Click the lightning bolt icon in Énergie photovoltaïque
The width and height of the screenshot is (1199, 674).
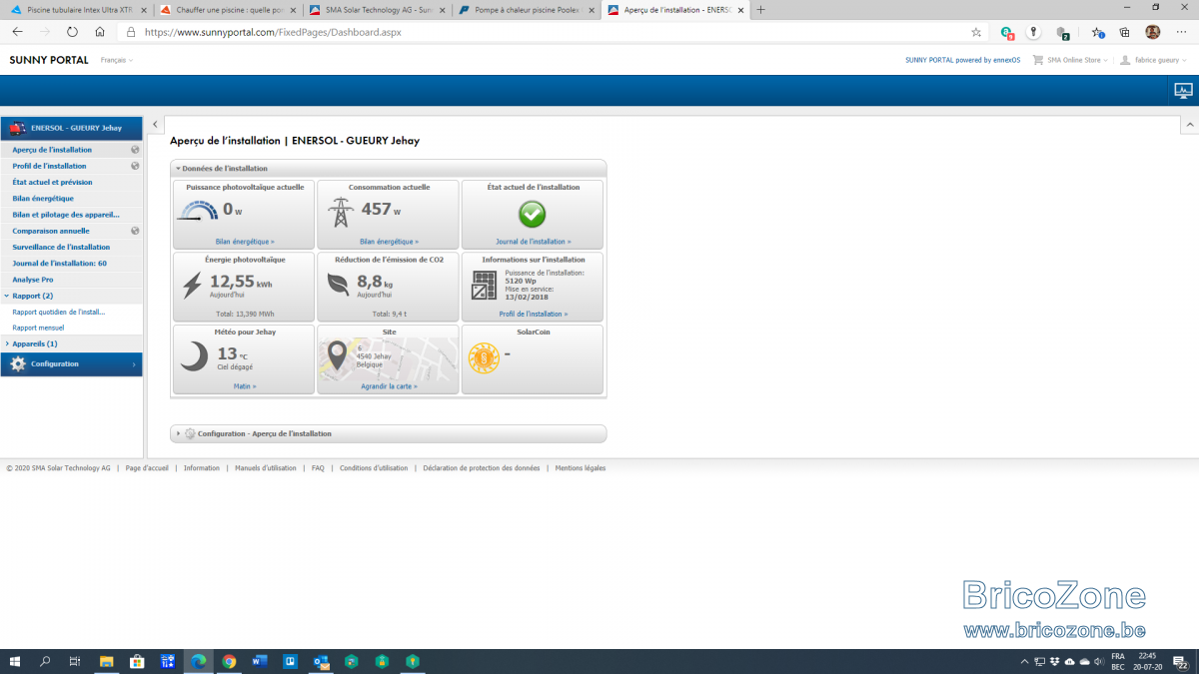[192, 286]
